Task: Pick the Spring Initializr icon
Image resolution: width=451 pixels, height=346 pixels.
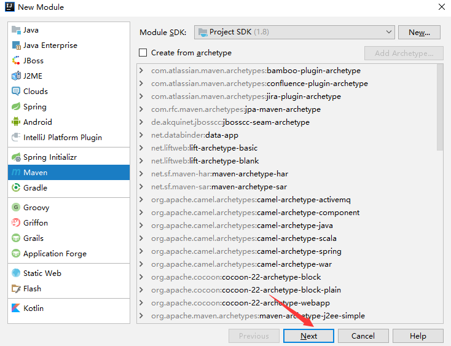Action: click(16, 157)
